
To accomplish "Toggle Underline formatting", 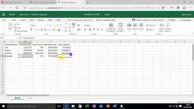I will (38, 30).
